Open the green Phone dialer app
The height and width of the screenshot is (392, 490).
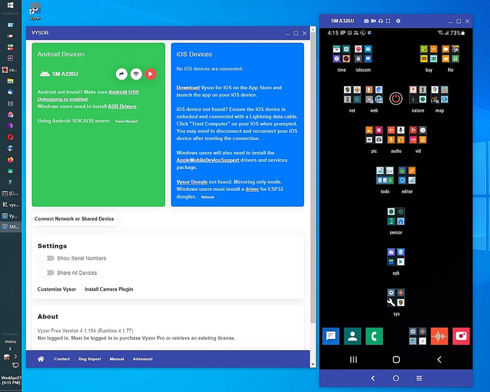374,336
